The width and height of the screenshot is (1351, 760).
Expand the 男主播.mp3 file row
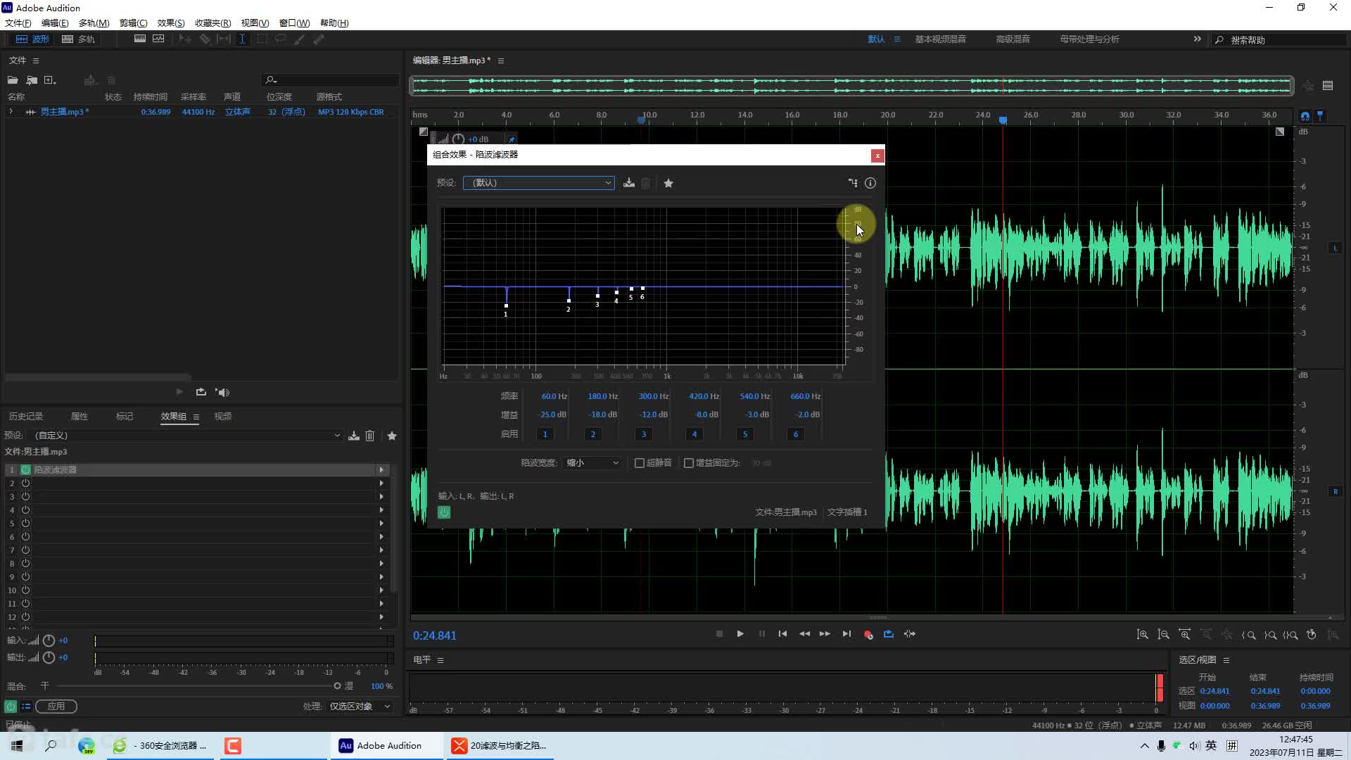(x=11, y=112)
